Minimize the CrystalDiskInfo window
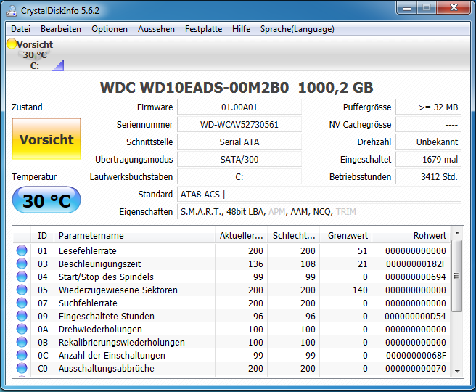The image size is (476, 392). [407, 7]
